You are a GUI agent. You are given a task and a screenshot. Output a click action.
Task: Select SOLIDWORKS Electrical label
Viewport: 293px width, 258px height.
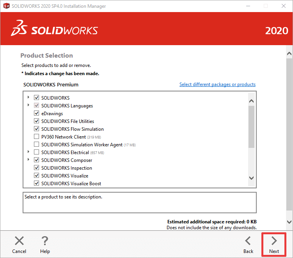(65, 153)
